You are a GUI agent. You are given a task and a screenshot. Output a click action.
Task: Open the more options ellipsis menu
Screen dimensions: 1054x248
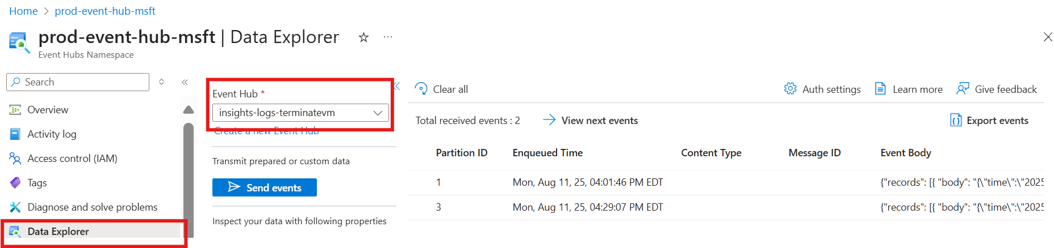click(388, 37)
